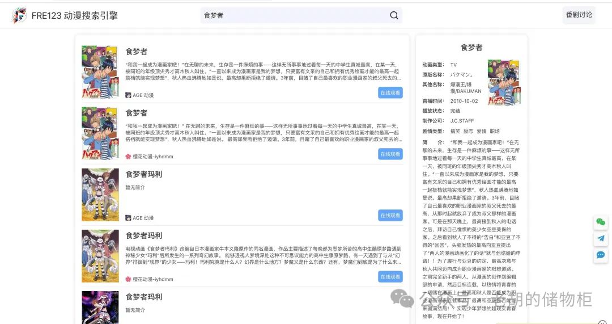The image size is (612, 324).
Task: Open the 番剧讨论 button
Action: (579, 15)
